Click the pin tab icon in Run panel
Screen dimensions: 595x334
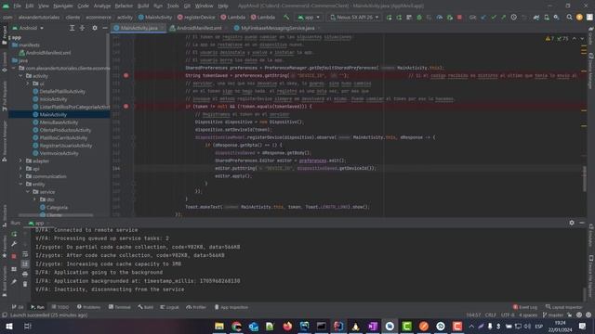tap(14, 282)
